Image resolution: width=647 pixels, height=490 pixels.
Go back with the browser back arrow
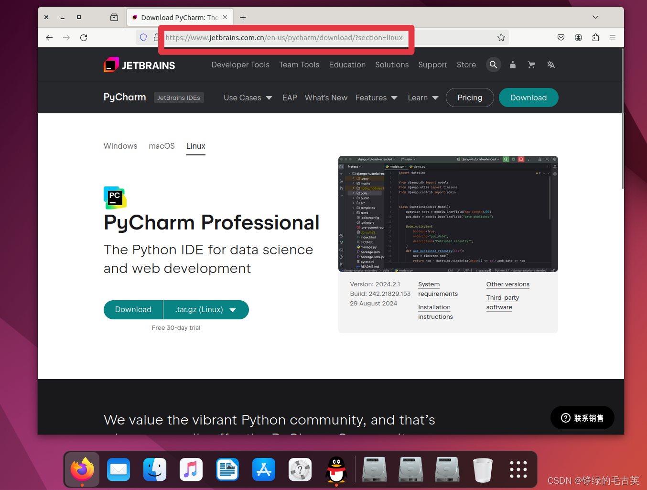pos(49,37)
